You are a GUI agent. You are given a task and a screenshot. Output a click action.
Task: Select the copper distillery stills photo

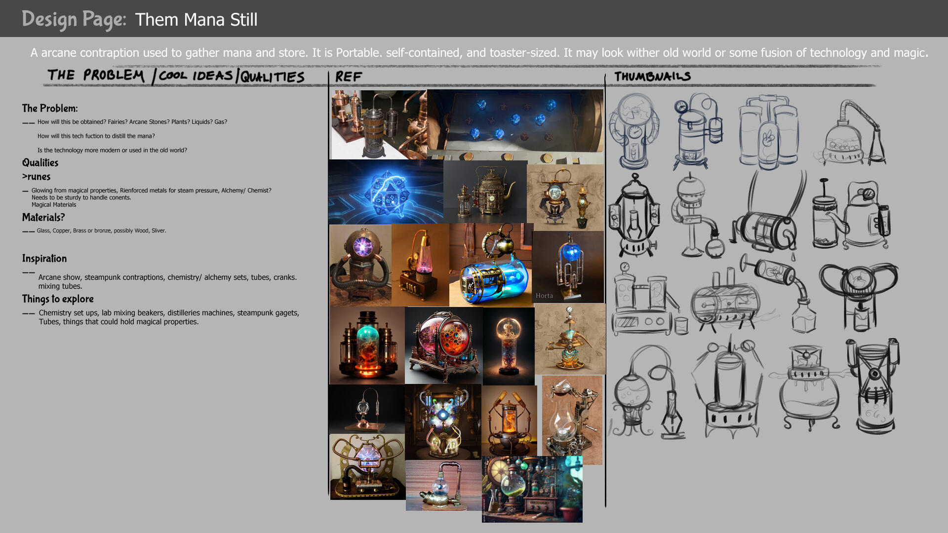pos(378,124)
